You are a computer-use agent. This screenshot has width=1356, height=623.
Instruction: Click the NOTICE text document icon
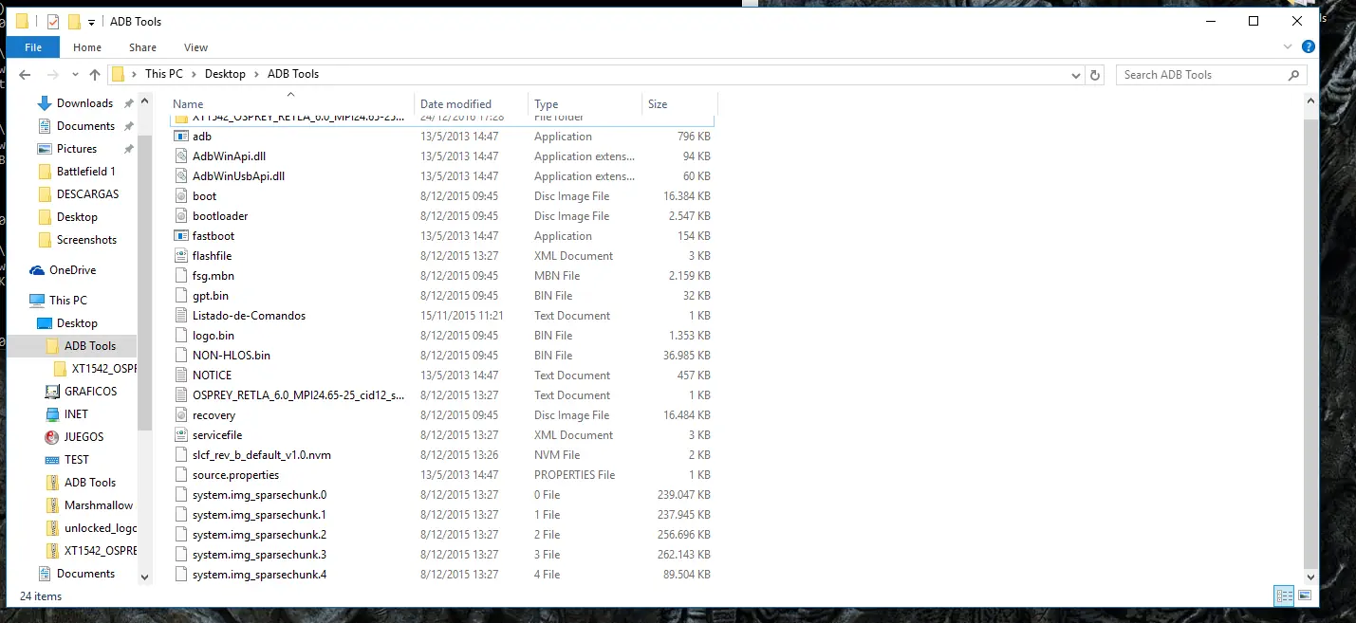(182, 376)
